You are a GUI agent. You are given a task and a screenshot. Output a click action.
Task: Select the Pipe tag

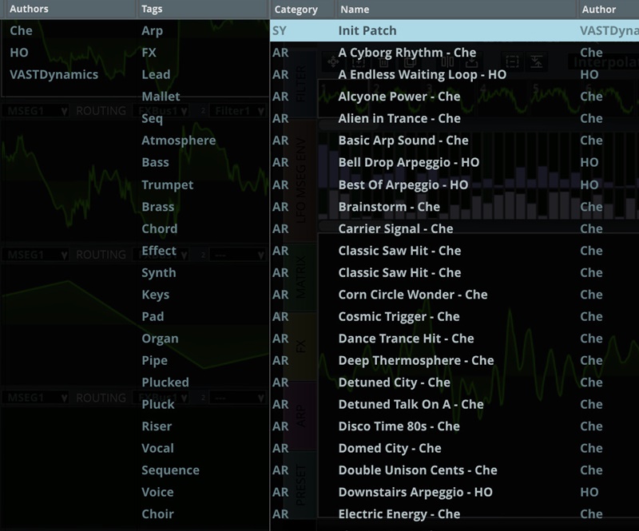[x=154, y=361]
